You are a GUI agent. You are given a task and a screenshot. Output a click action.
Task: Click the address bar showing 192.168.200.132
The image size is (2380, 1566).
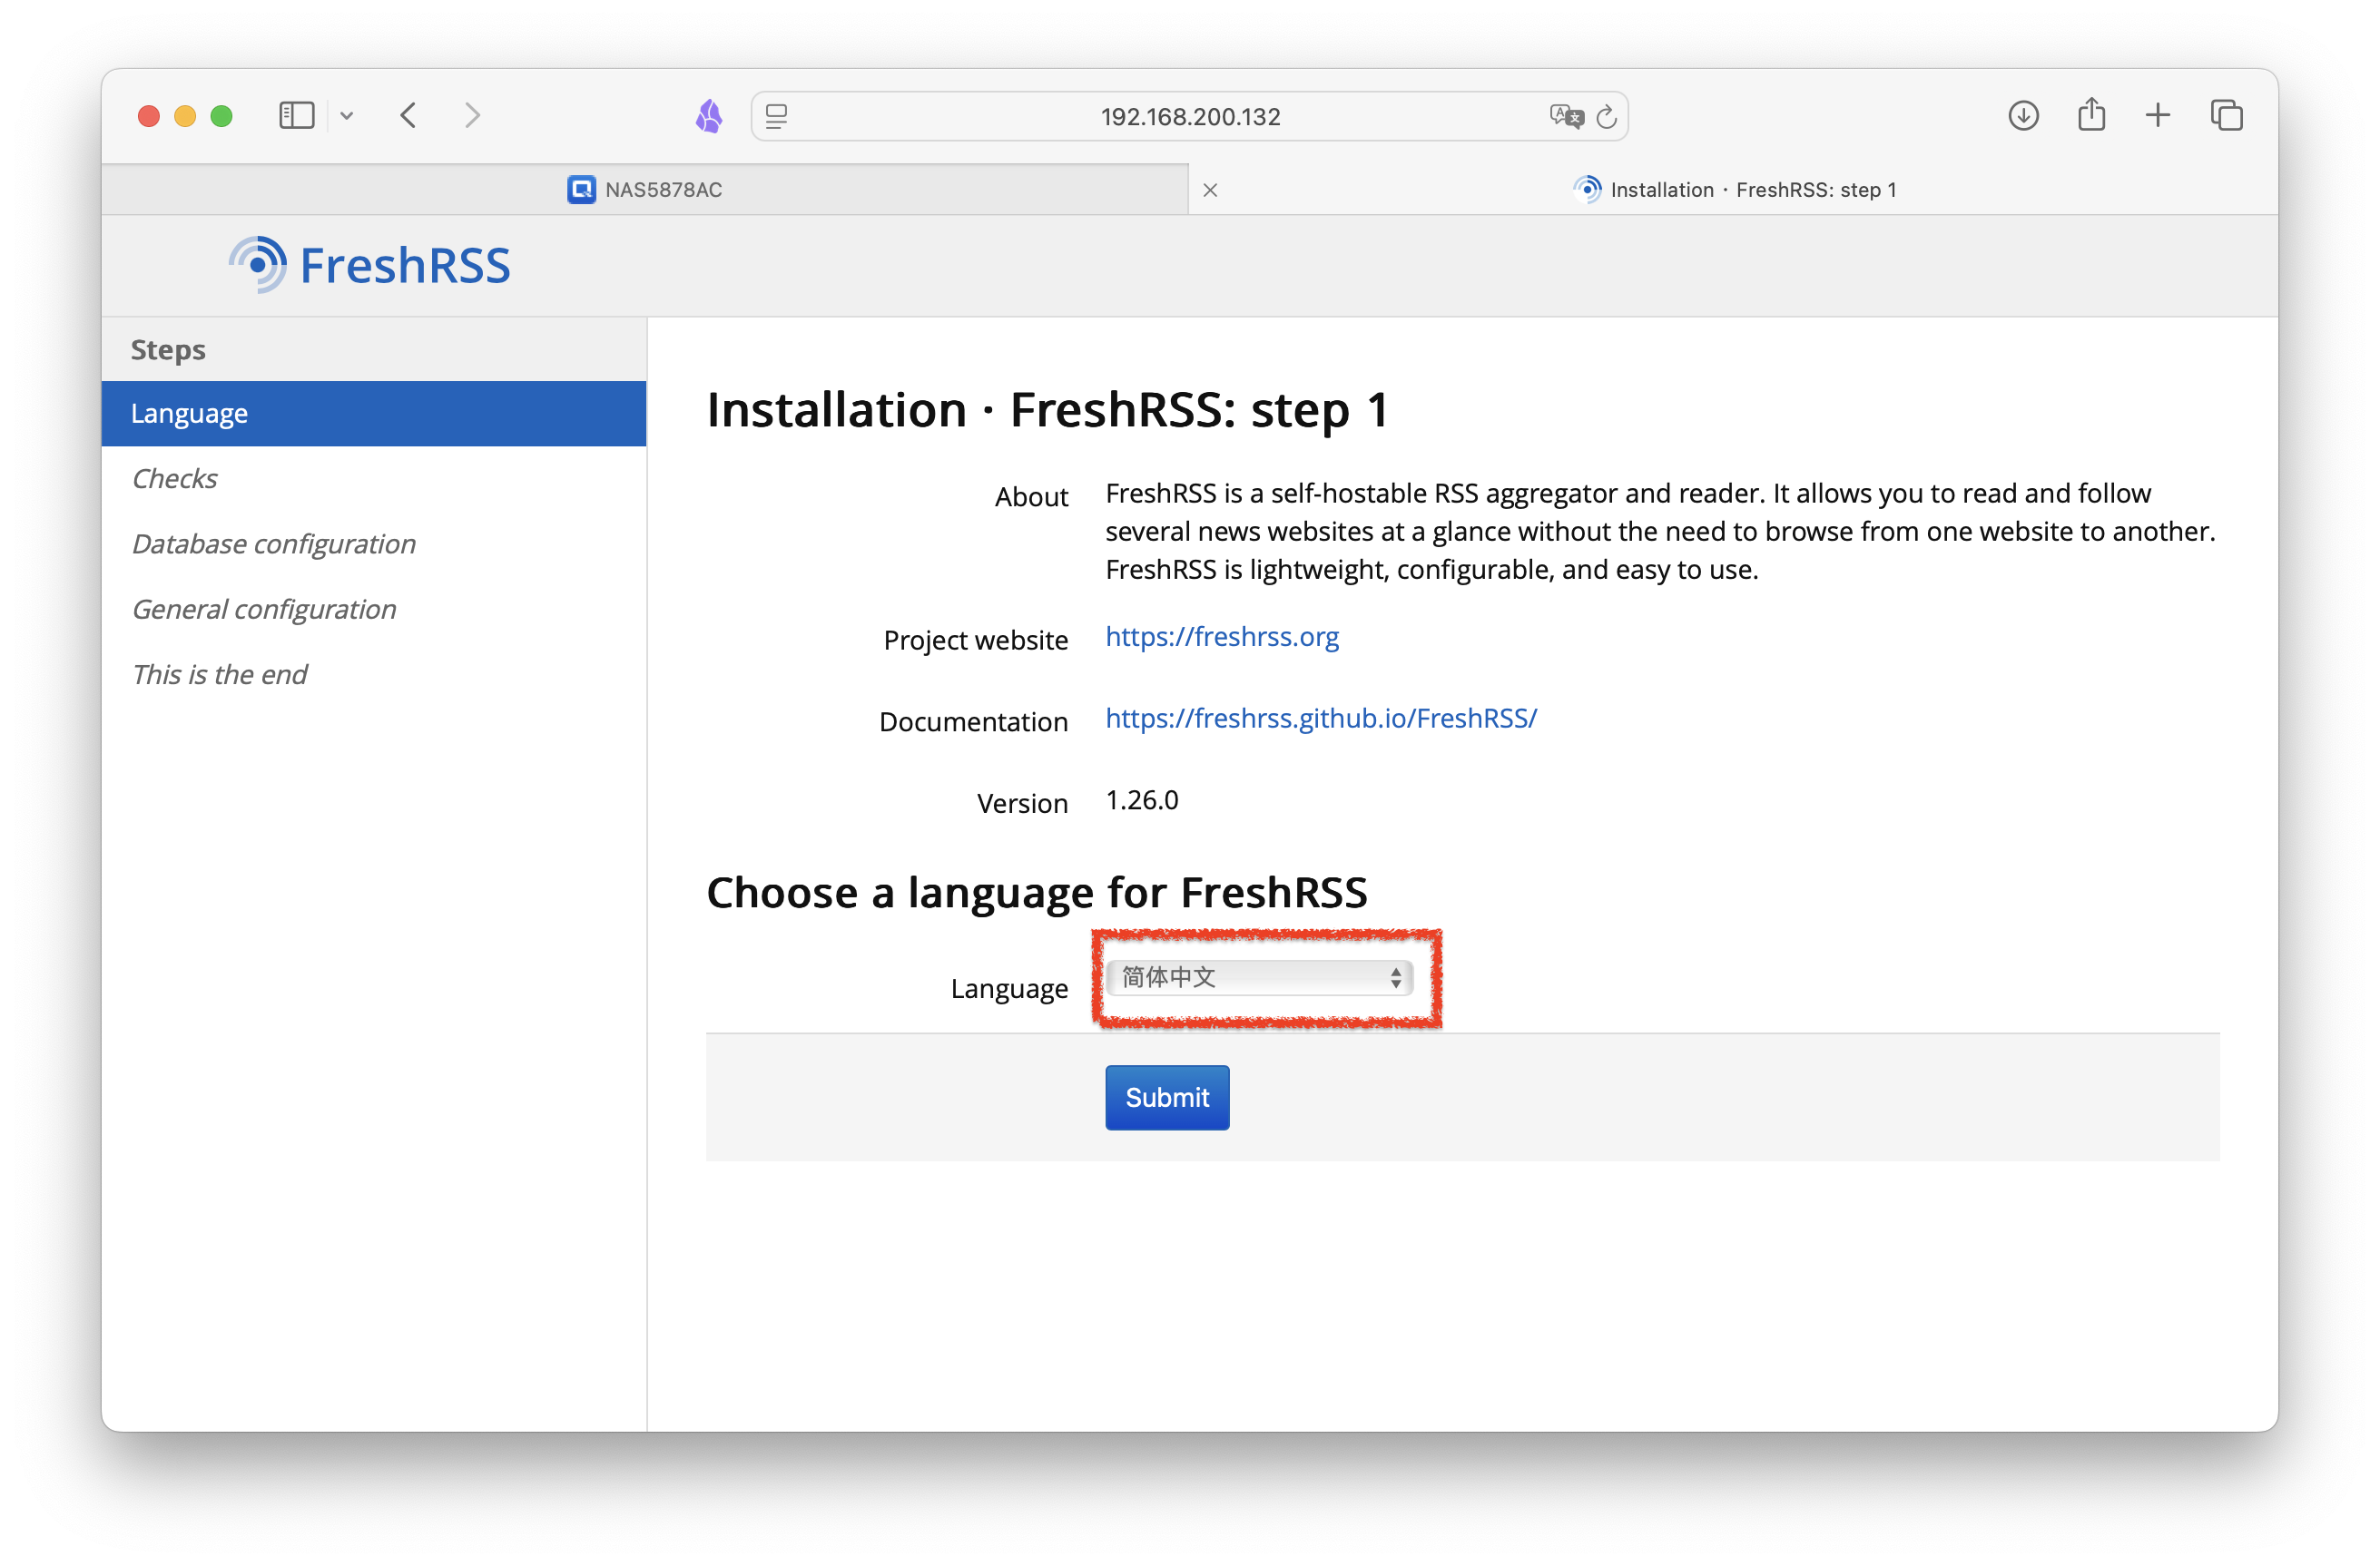tap(1190, 117)
